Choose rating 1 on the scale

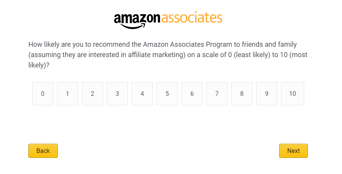tap(67, 94)
